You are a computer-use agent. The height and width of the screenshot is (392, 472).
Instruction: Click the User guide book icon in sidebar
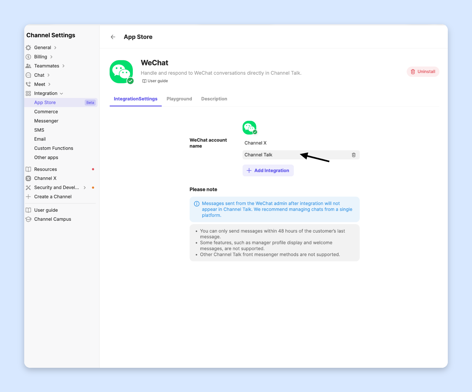[28, 210]
